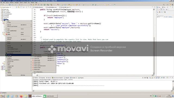Open Spring context menu entry
The width and height of the screenshot is (174, 98).
[18, 71]
